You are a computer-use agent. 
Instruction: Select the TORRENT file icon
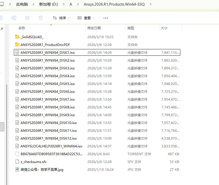pyautogui.click(x=17, y=154)
